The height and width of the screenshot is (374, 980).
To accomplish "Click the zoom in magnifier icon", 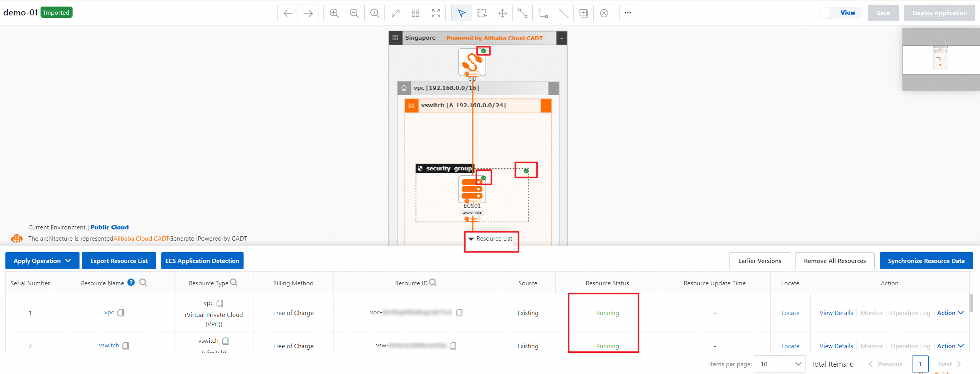I will tap(334, 13).
